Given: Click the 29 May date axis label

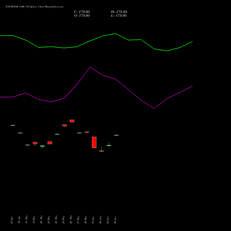Looking at the screenshot, I should pos(85,219).
